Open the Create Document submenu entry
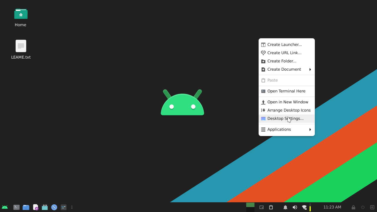This screenshot has height=212, width=377. coord(287,69)
